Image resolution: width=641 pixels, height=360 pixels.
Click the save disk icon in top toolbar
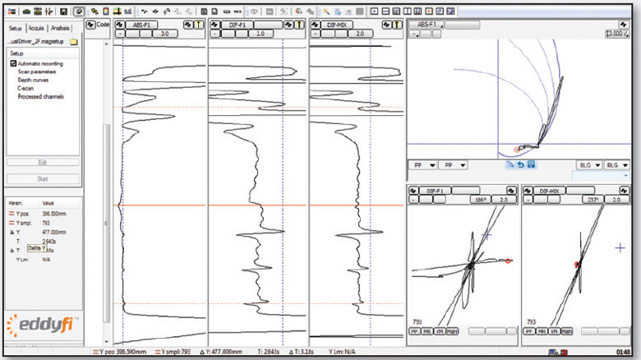tap(63, 12)
